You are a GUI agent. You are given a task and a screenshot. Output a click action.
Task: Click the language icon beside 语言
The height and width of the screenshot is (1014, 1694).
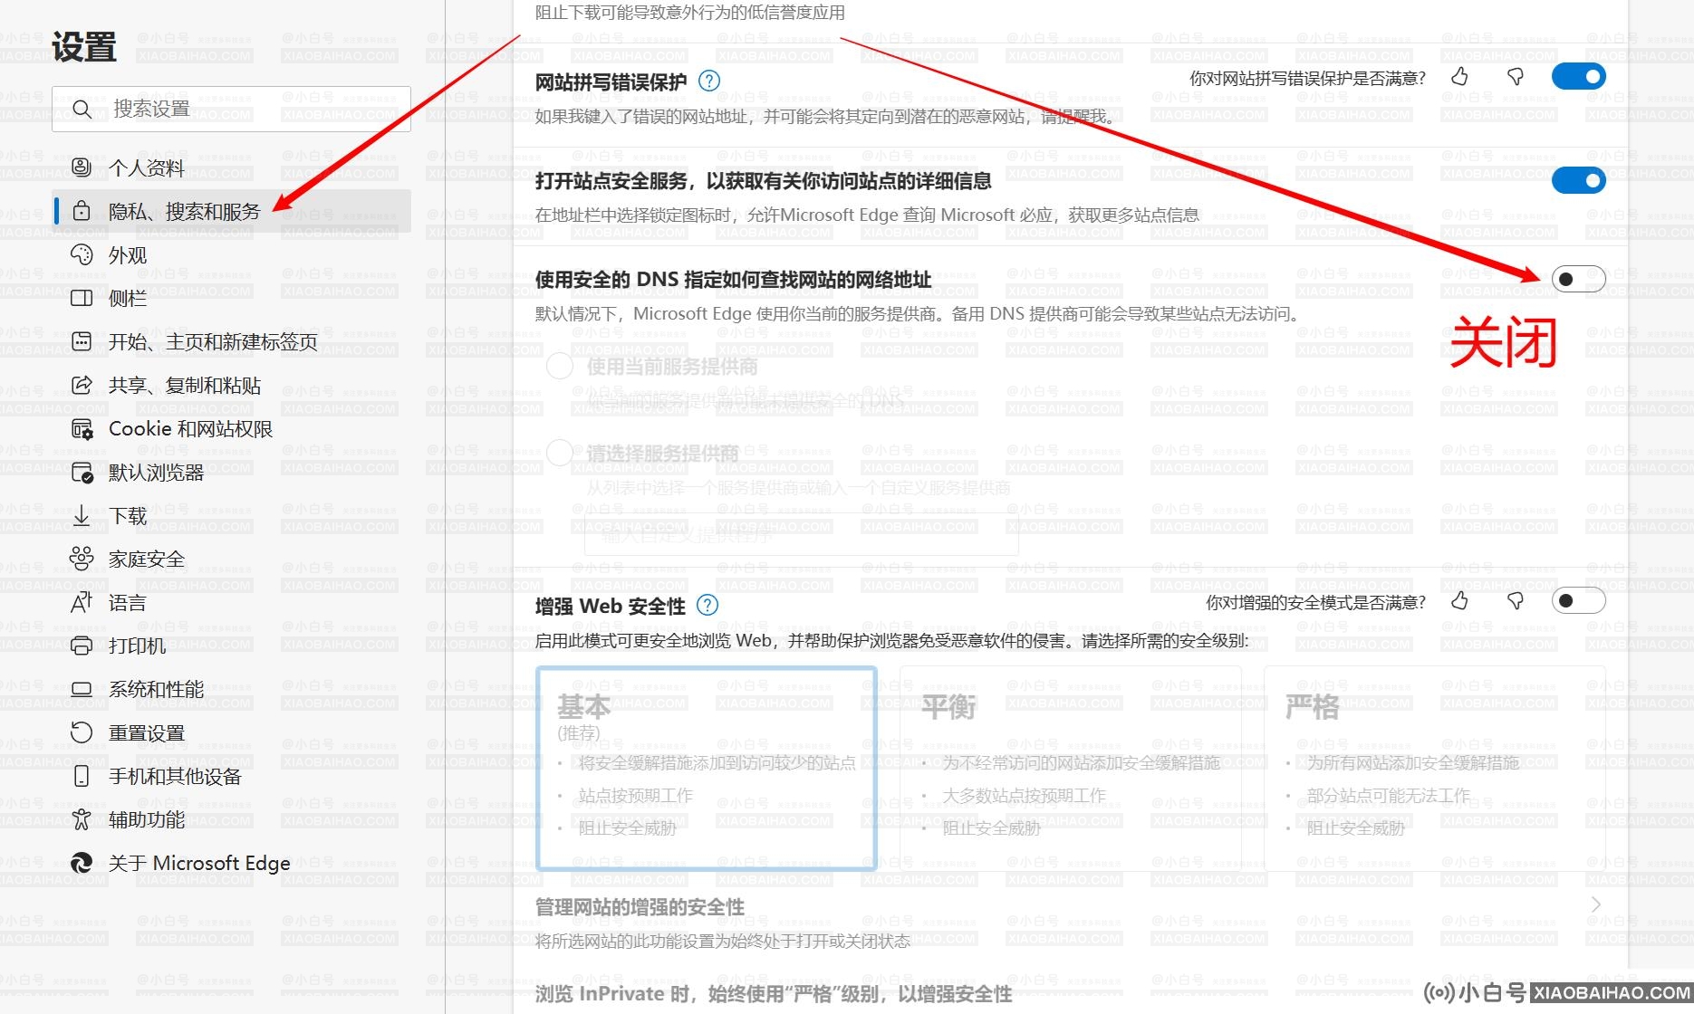[x=82, y=602]
